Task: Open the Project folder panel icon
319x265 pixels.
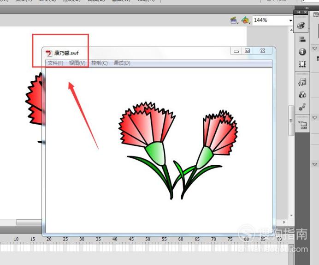Action: click(303, 125)
